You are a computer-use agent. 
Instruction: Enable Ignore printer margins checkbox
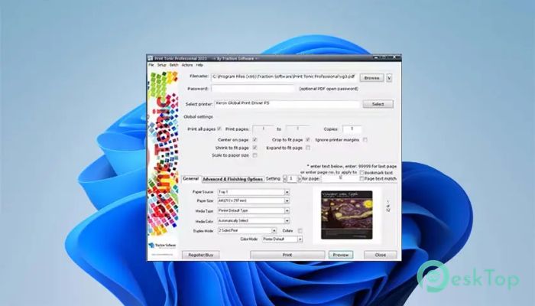(365, 140)
